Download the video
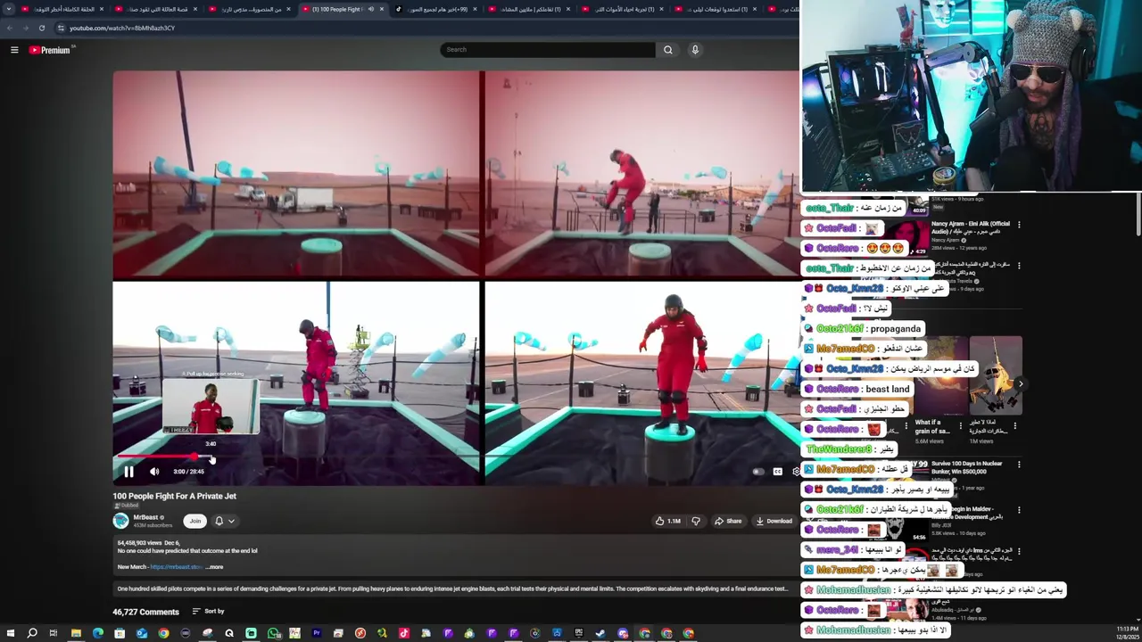This screenshot has height=642, width=1142. click(x=774, y=521)
